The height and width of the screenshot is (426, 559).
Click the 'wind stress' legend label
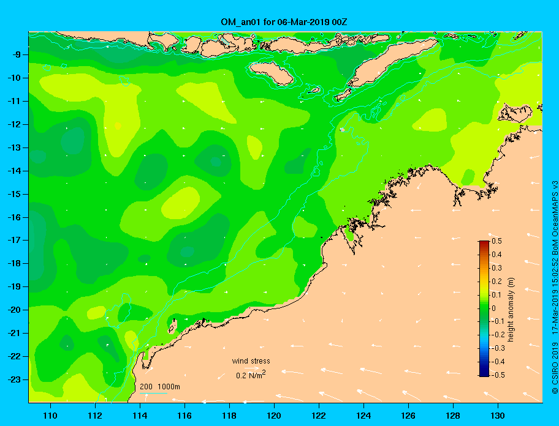(x=251, y=361)
